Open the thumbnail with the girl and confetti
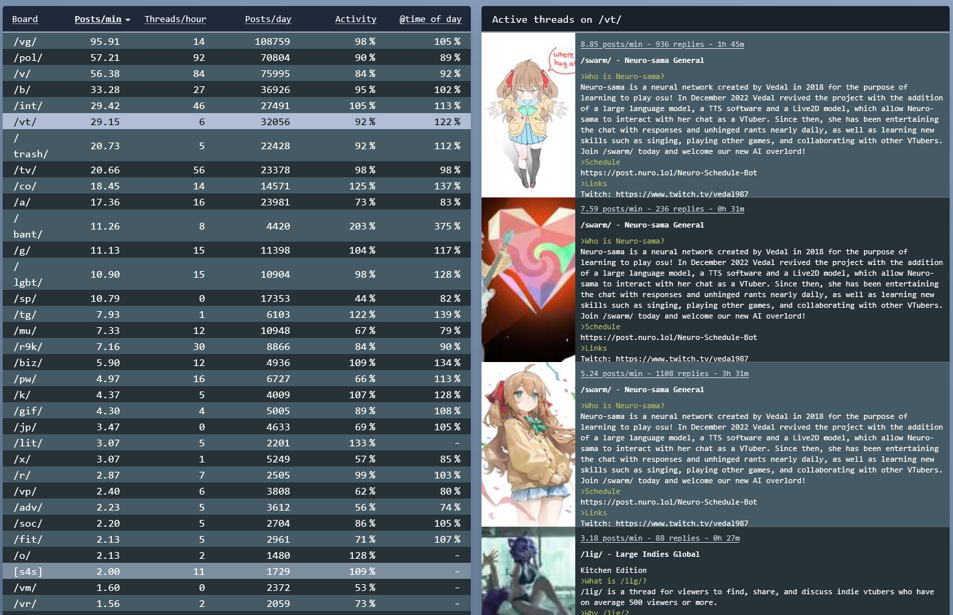Viewport: 953px width, 615px height. click(528, 444)
